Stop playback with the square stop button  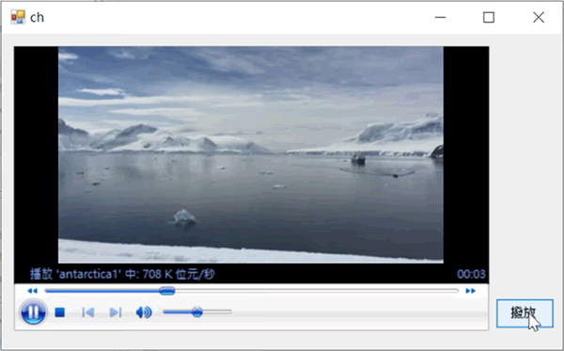pyautogui.click(x=60, y=312)
